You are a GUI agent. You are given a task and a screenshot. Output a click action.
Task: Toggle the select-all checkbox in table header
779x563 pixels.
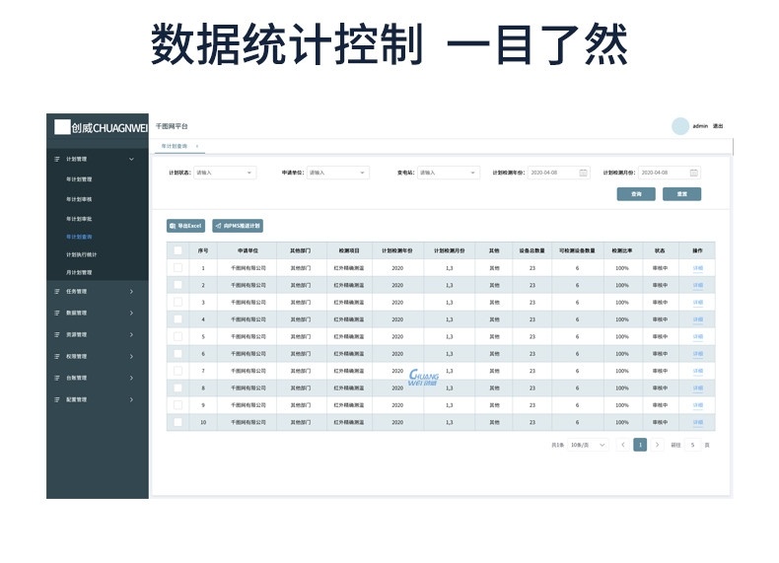177,250
